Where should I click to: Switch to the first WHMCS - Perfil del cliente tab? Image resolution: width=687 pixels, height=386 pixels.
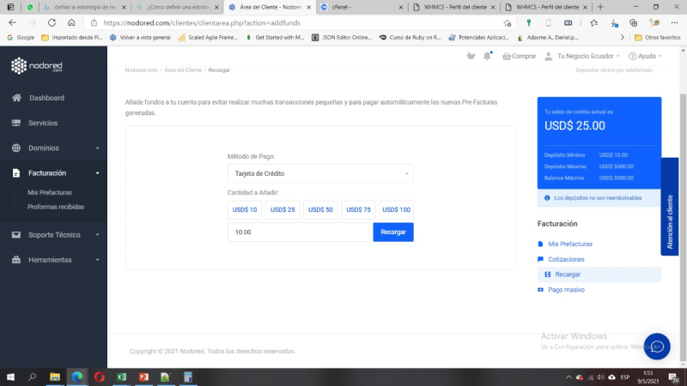coord(455,7)
